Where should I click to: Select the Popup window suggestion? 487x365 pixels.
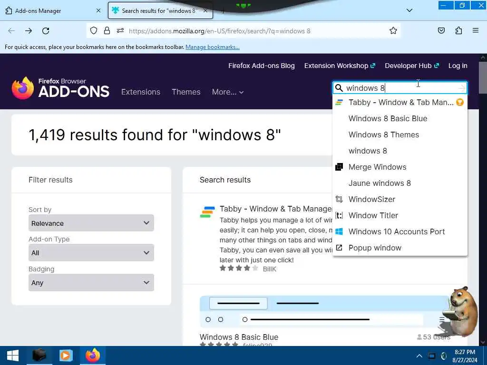[x=399, y=247]
